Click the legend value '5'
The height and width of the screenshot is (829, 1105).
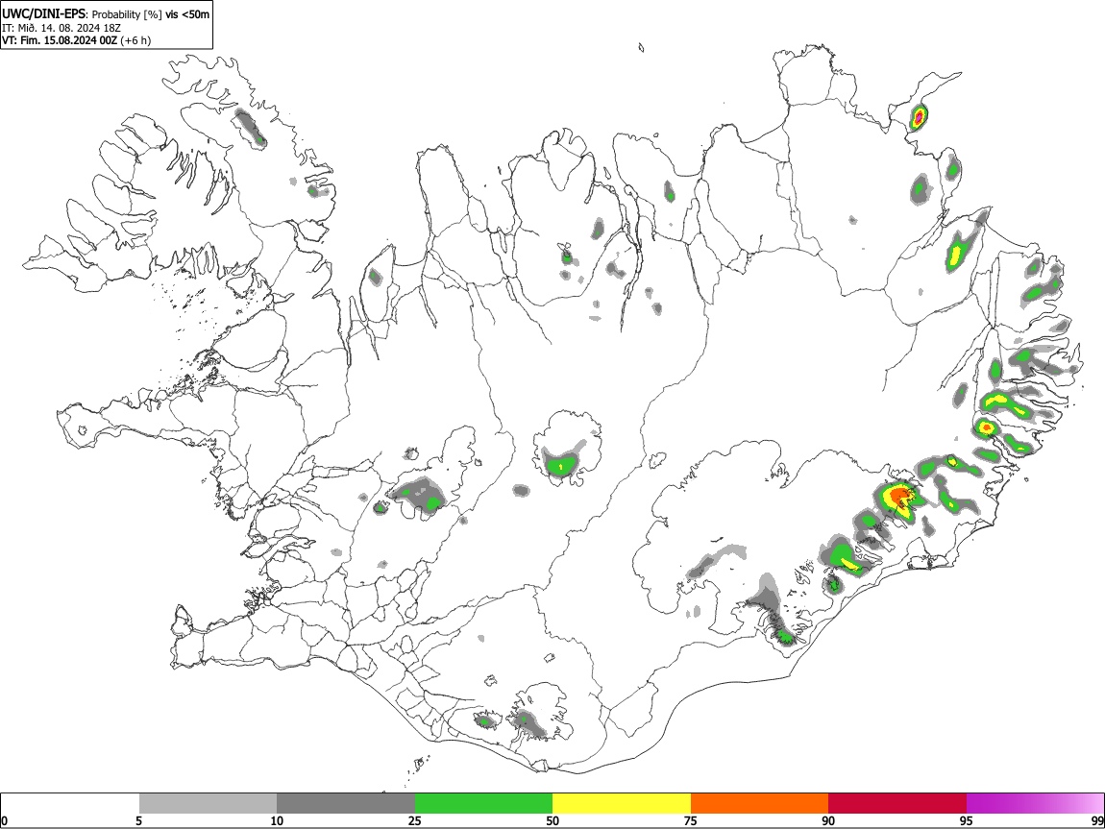point(139,821)
